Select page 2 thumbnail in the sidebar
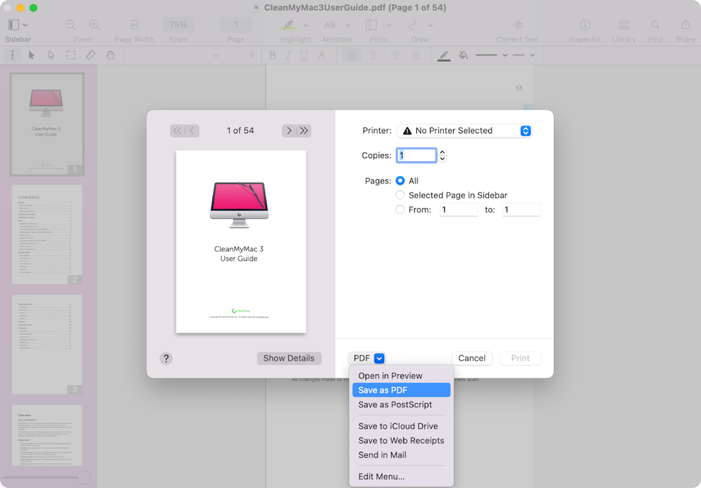Screen dimensions: 701x488 point(47,235)
